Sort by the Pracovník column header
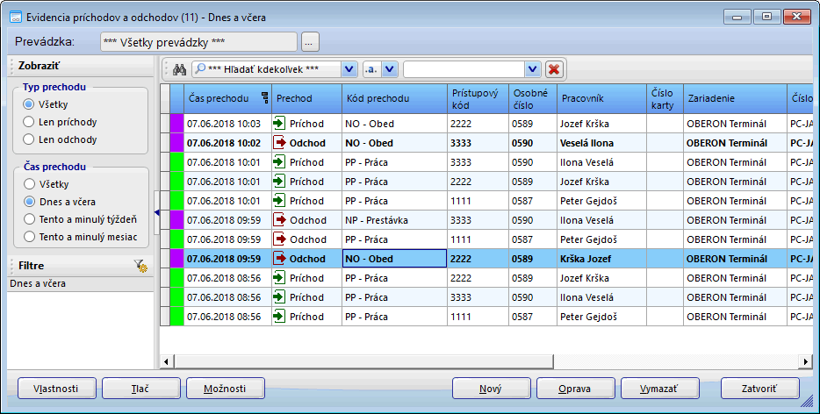Viewport: 820px width, 414px height. point(601,99)
